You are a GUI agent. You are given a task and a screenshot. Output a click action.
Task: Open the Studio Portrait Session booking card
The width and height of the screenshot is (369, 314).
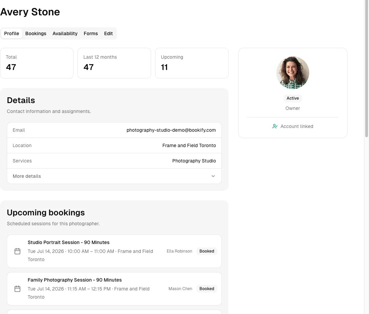114,251
